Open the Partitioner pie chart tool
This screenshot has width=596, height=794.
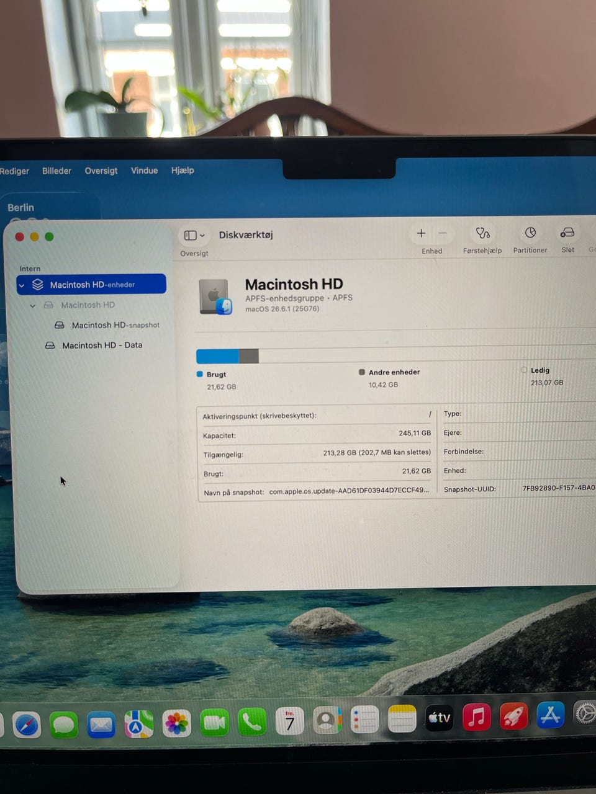(x=530, y=233)
